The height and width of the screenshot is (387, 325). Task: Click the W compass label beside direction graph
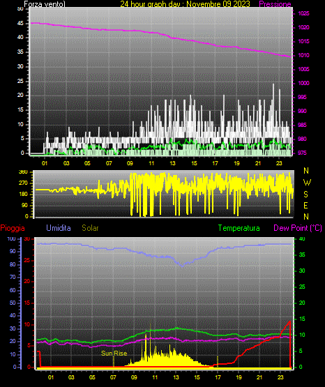pyautogui.click(x=307, y=183)
